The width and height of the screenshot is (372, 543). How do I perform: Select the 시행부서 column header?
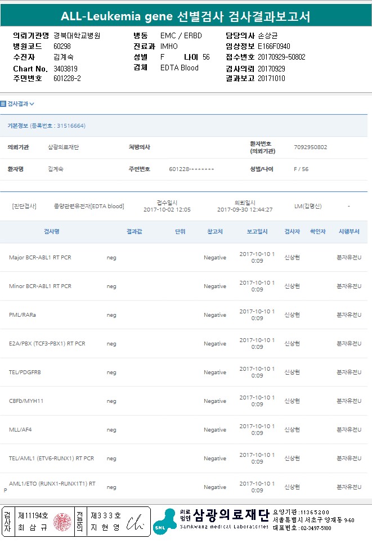tap(348, 231)
